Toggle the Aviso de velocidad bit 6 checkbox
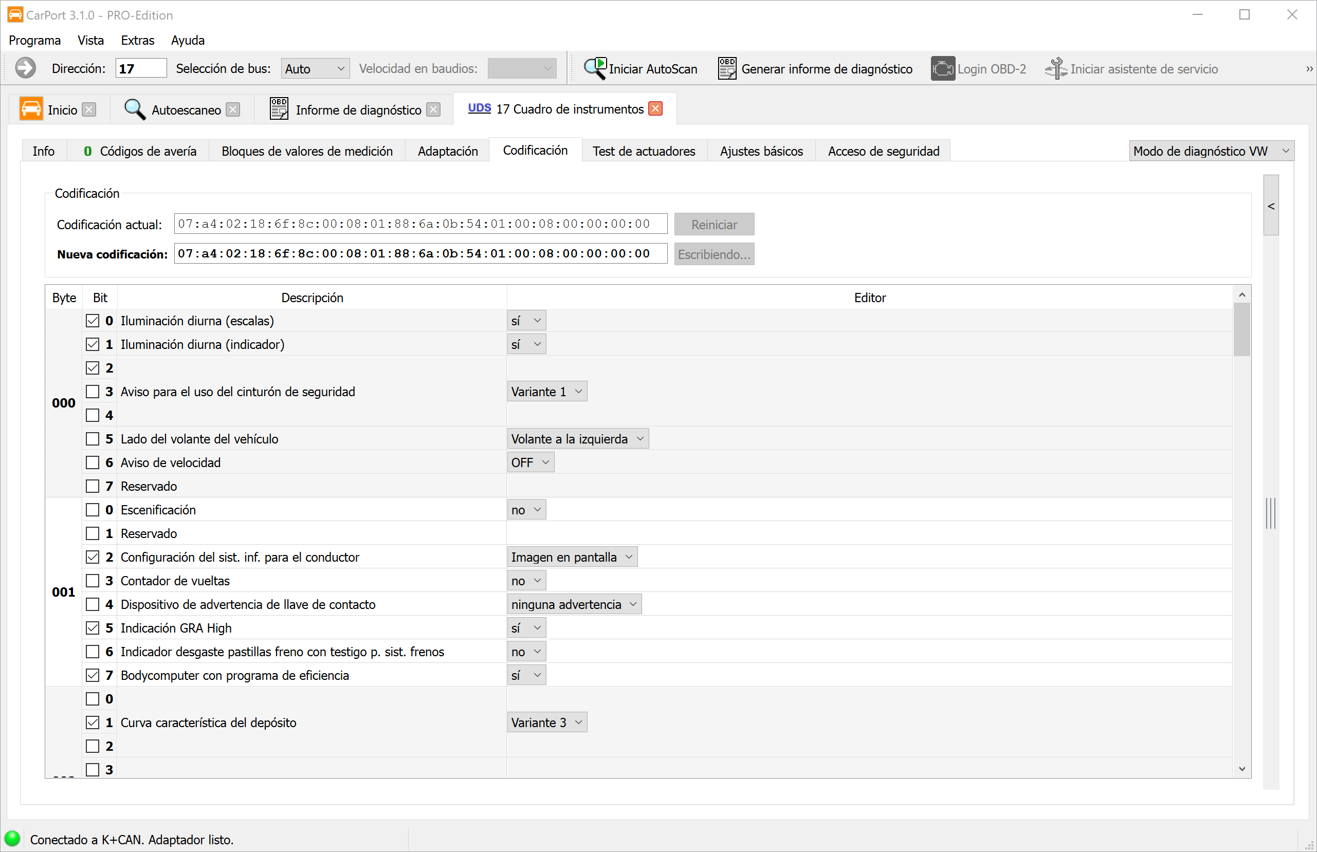 93,462
